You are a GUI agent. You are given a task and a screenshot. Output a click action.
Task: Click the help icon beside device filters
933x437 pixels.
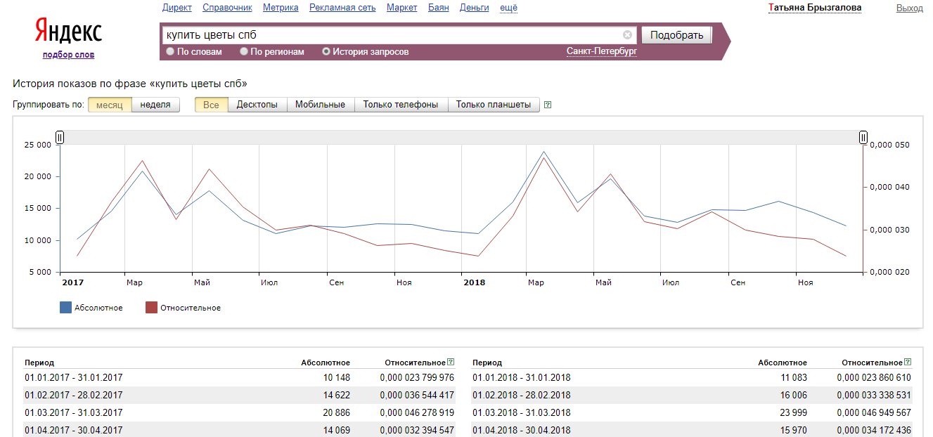[x=548, y=105]
